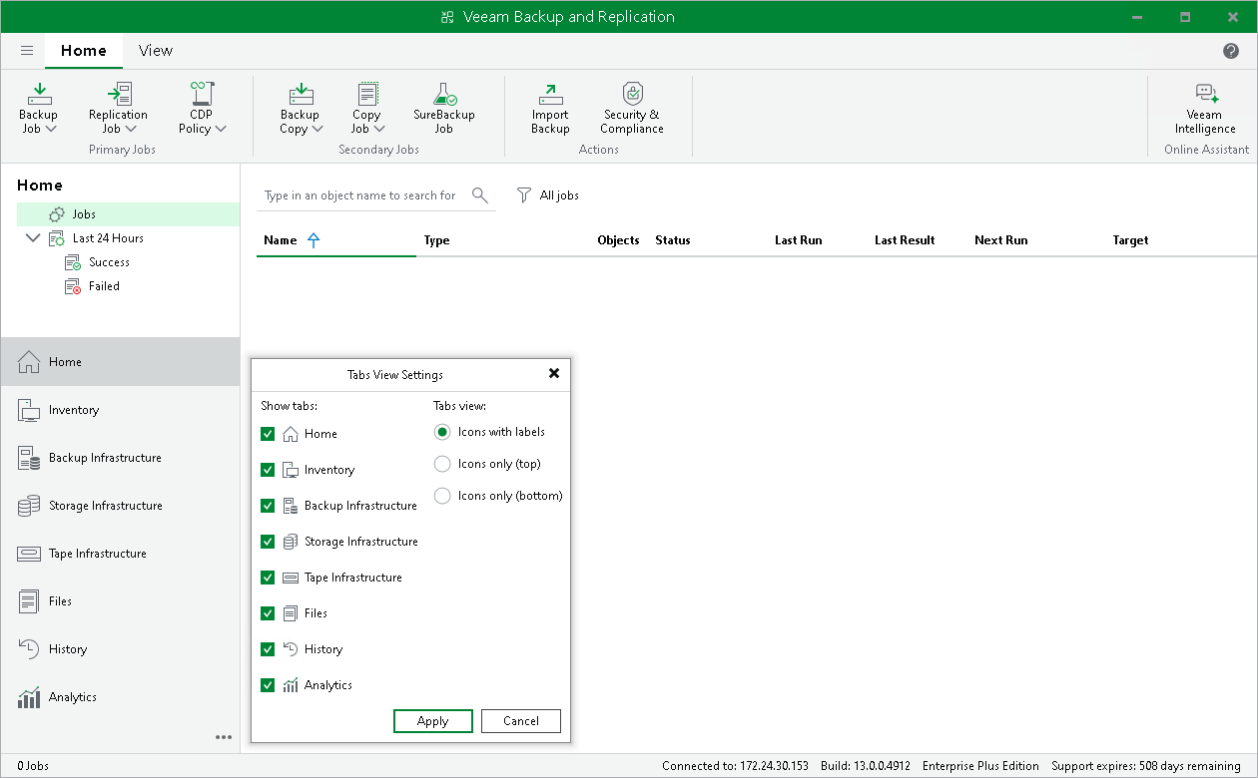Open the Backup Infrastructure view in sidebar

pos(120,458)
